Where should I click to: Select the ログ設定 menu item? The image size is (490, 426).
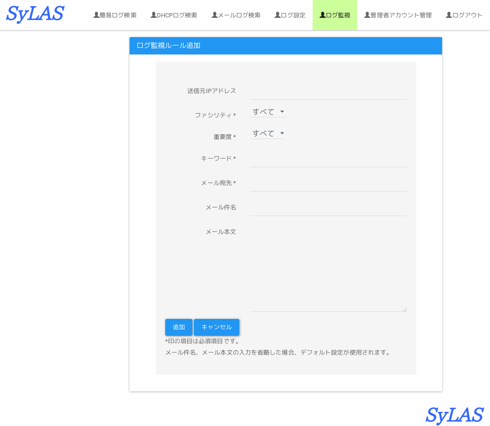tap(290, 15)
